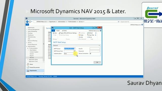Click Go to in the Page group
Screen dimensions: 162x91
pos(89,37)
